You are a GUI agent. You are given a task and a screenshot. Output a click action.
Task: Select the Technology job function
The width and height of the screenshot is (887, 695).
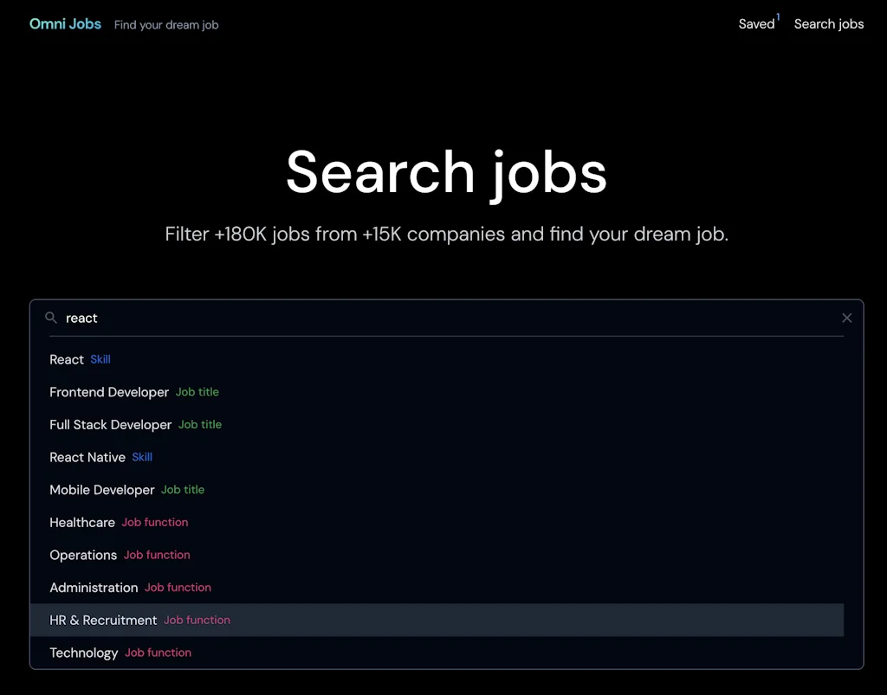point(84,652)
